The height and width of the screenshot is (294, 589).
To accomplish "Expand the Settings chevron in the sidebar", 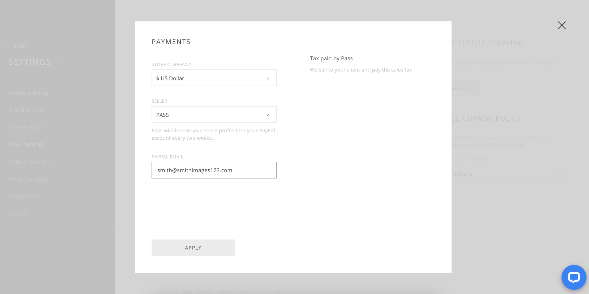I will 58,63.
